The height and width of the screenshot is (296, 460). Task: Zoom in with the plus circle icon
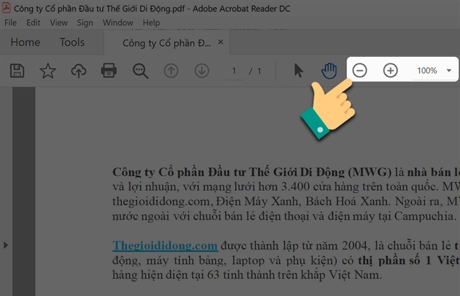390,70
